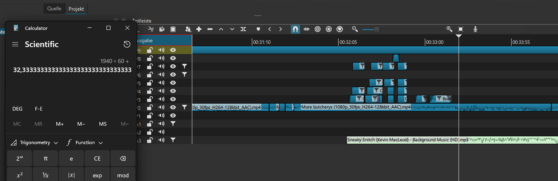
Task: Click the F-E notation button
Action: (x=39, y=109)
